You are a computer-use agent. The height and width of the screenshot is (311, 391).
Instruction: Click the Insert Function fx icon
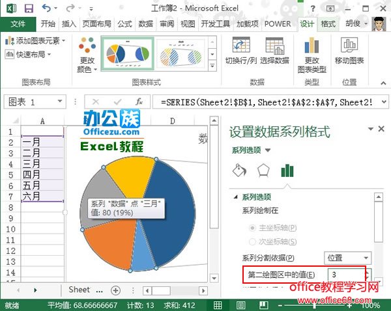[139, 101]
